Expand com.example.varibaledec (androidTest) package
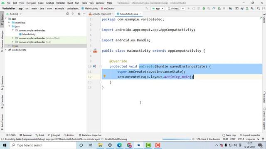The height and width of the screenshot is (149, 266). click(12, 38)
